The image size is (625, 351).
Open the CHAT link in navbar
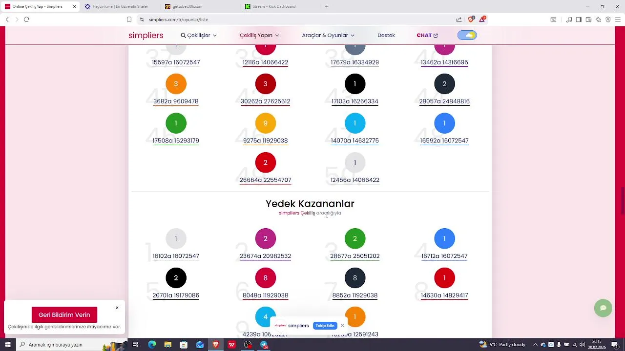[x=427, y=35]
